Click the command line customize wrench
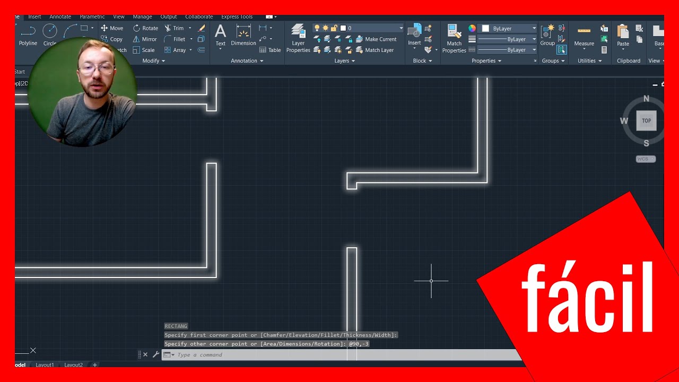The image size is (679, 382). point(156,354)
